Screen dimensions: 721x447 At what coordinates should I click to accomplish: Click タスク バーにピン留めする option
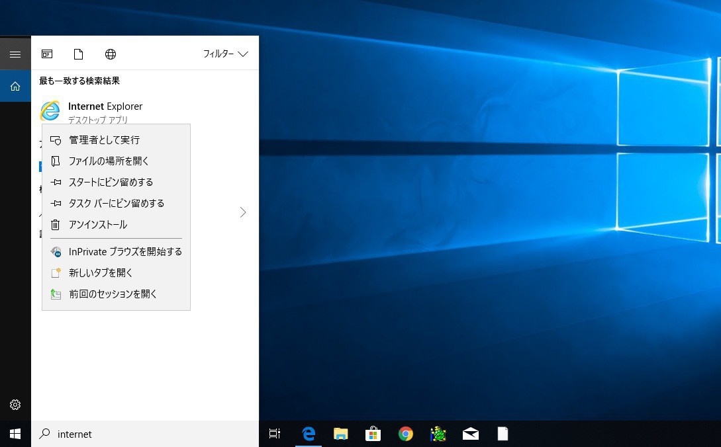pos(116,204)
